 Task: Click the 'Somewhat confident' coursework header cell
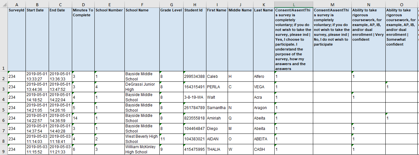[x=401, y=39]
